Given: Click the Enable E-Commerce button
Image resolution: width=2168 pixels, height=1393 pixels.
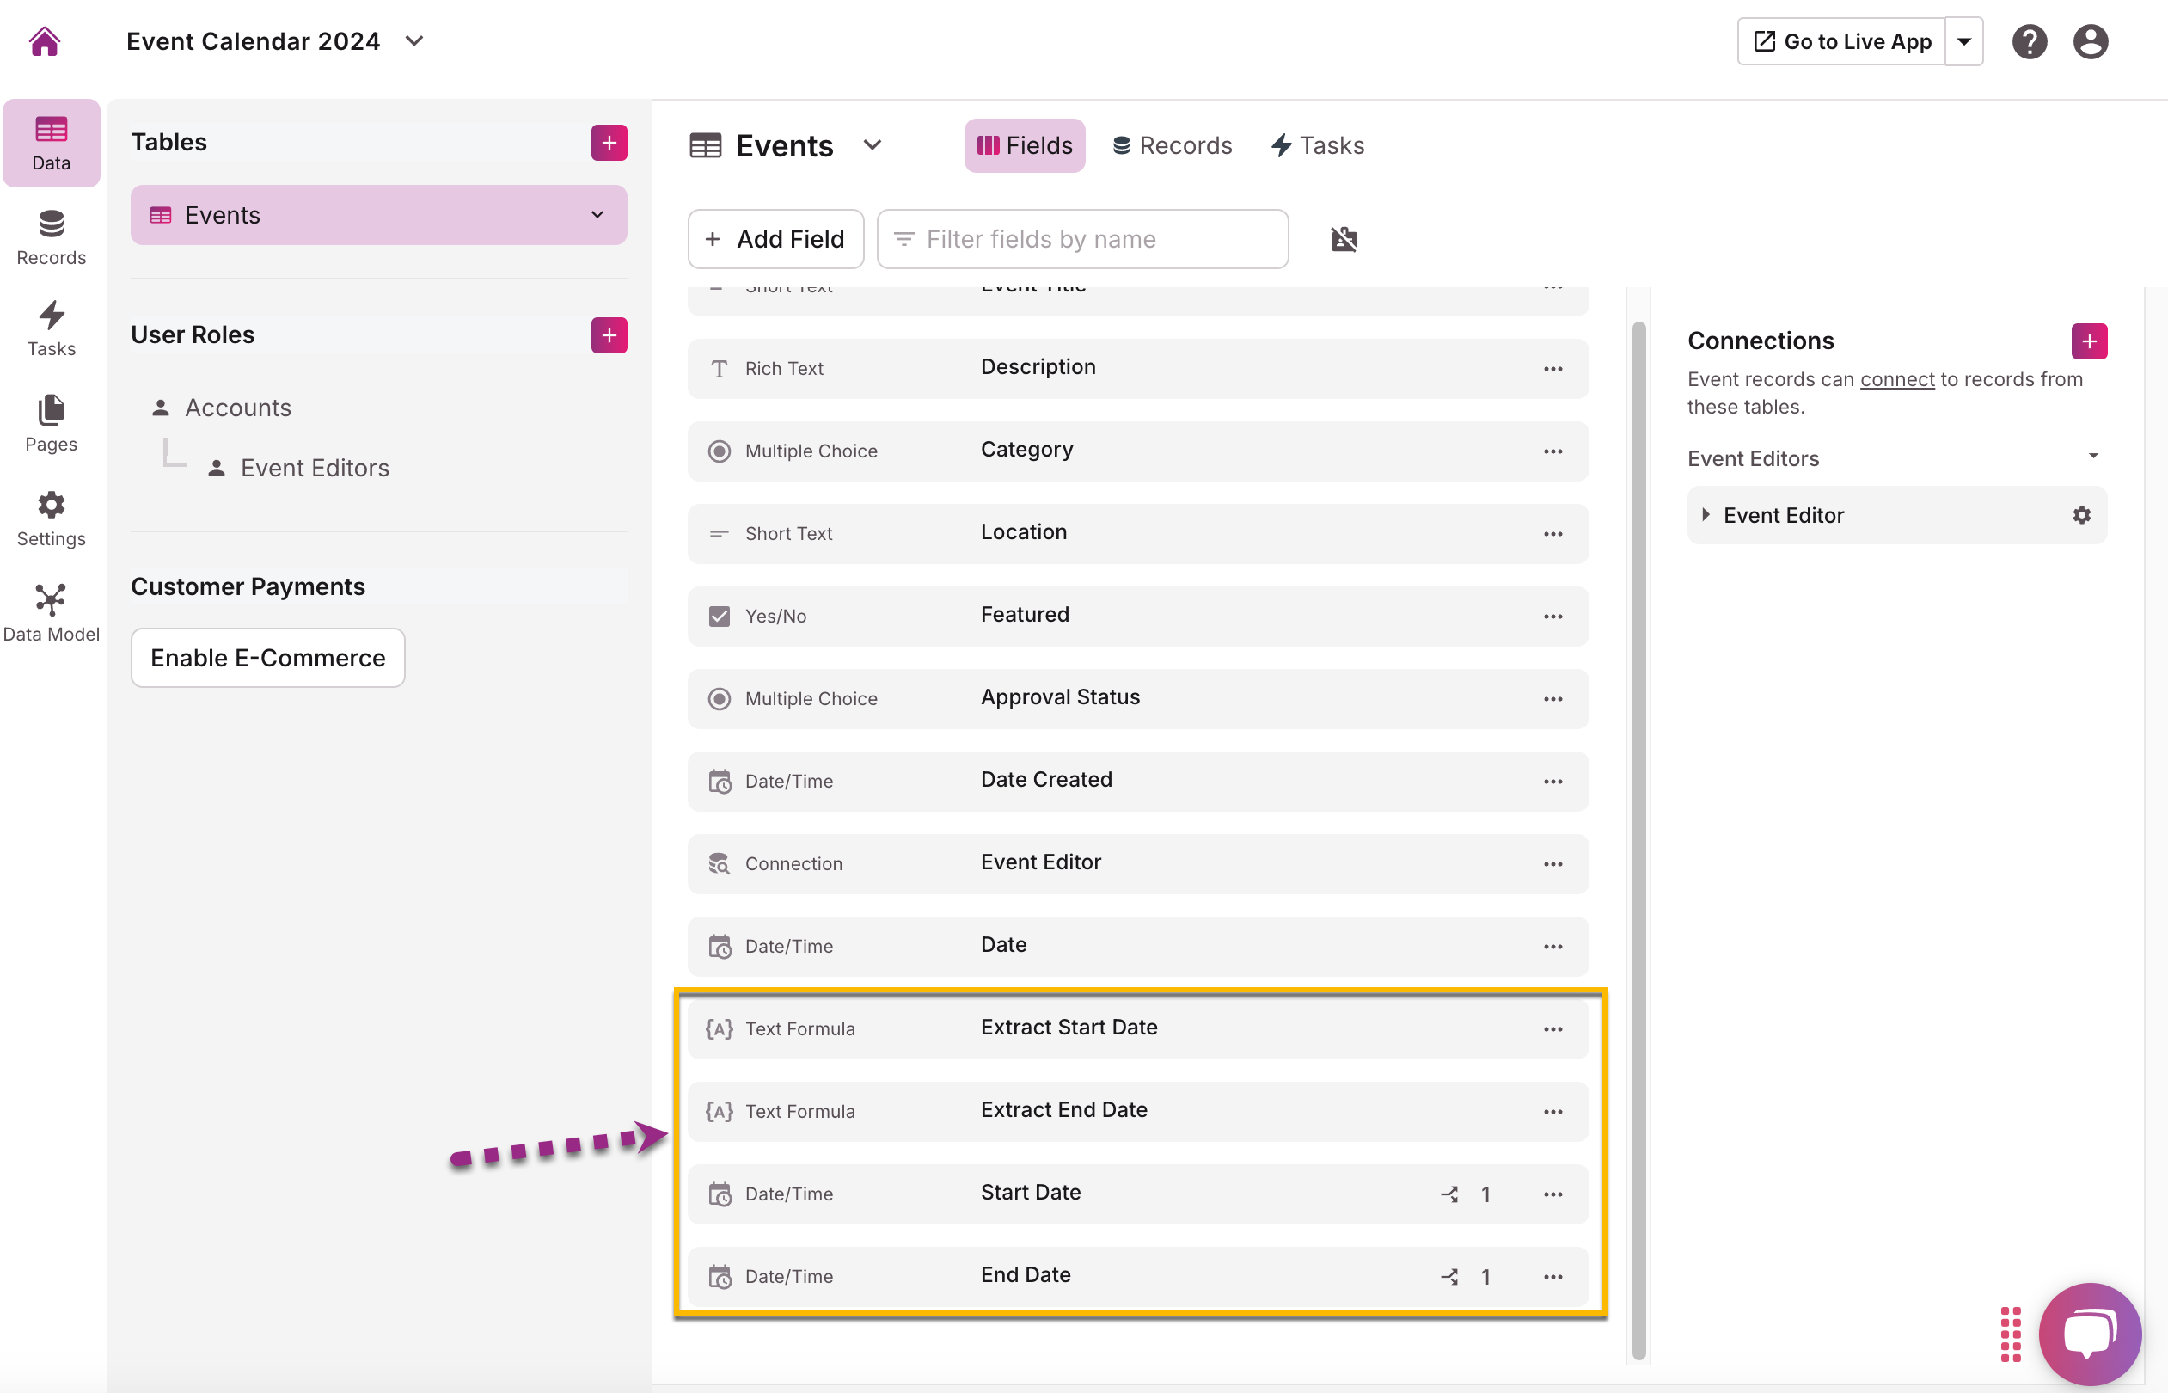Looking at the screenshot, I should point(267,658).
